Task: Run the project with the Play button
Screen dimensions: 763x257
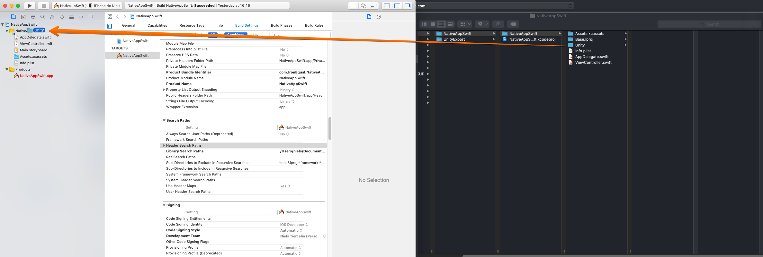Action: tap(30, 5)
